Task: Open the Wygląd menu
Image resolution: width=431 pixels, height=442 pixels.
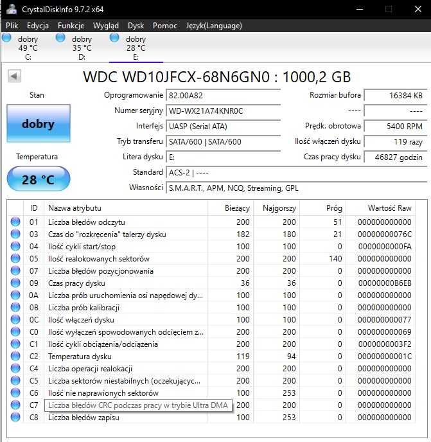Action: pos(106,26)
